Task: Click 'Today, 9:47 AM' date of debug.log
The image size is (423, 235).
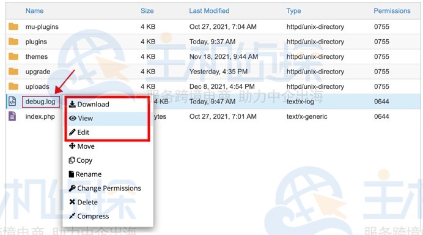Action: pyautogui.click(x=212, y=102)
